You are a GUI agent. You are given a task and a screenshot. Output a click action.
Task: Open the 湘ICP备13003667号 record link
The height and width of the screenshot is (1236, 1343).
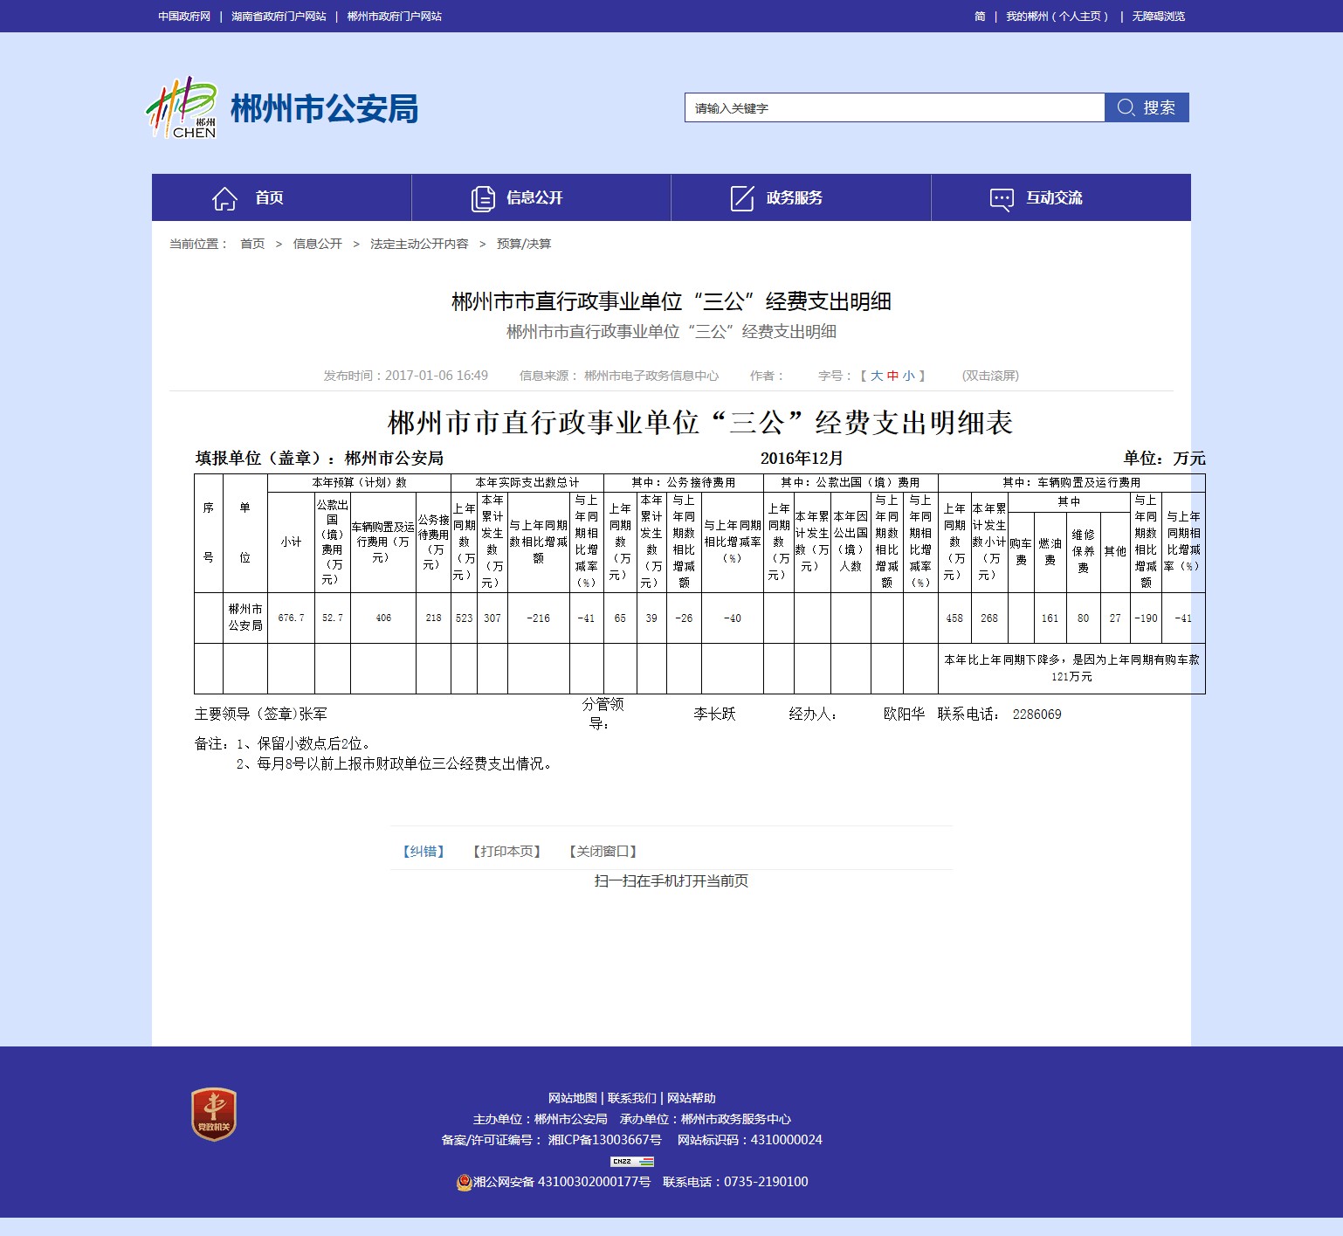click(604, 1140)
